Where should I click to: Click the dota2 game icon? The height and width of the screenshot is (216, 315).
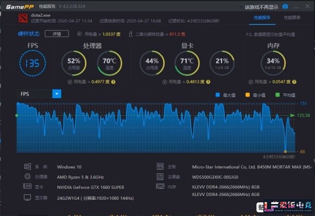pos(23,18)
